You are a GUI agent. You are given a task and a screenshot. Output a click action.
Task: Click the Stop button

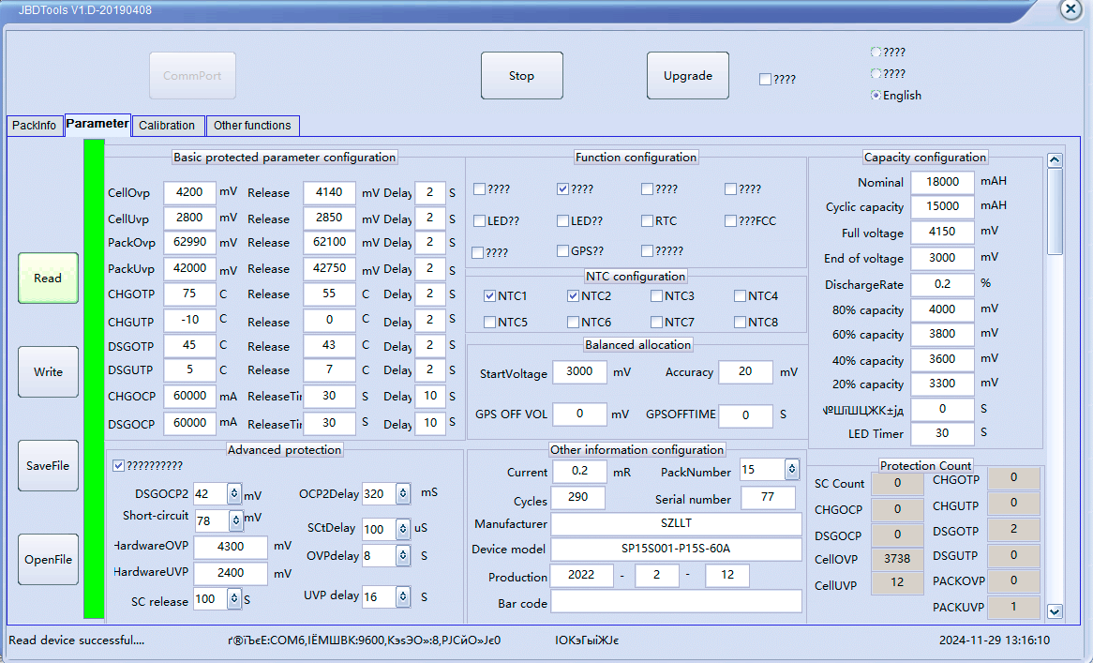(x=521, y=75)
